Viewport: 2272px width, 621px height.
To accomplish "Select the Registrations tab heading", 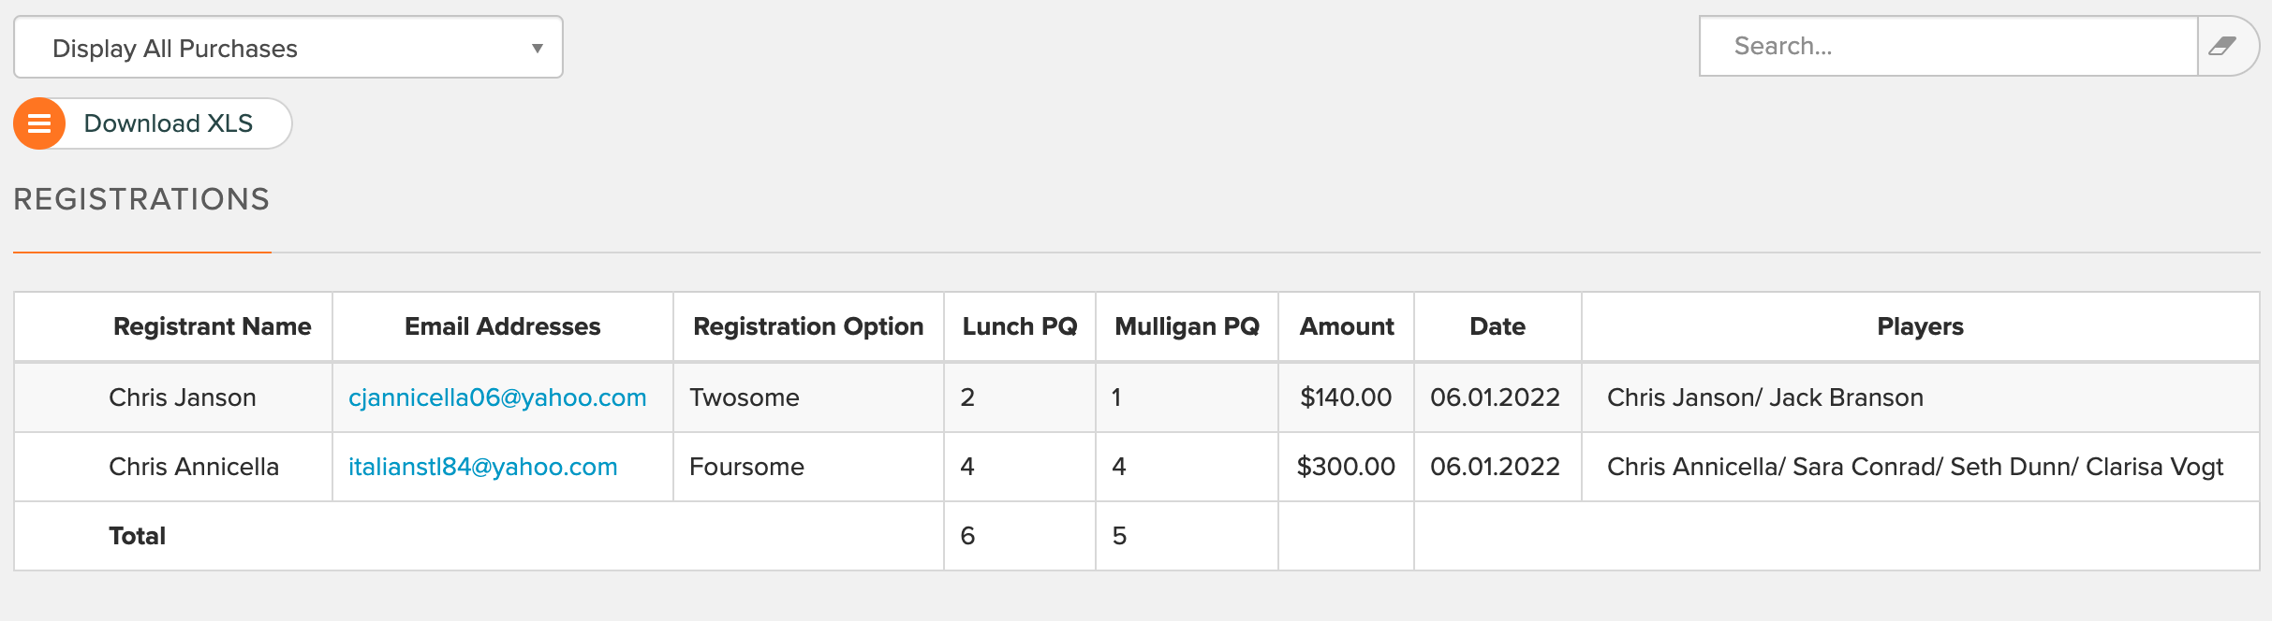I will pyautogui.click(x=141, y=199).
